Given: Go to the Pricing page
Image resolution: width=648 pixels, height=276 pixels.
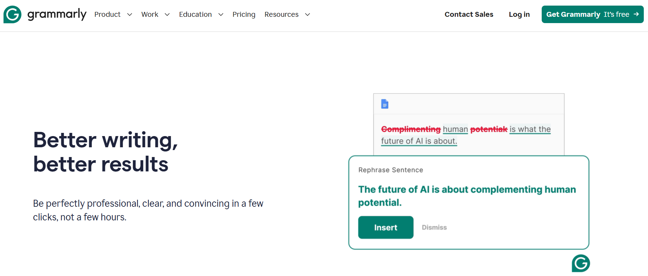Looking at the screenshot, I should [244, 14].
